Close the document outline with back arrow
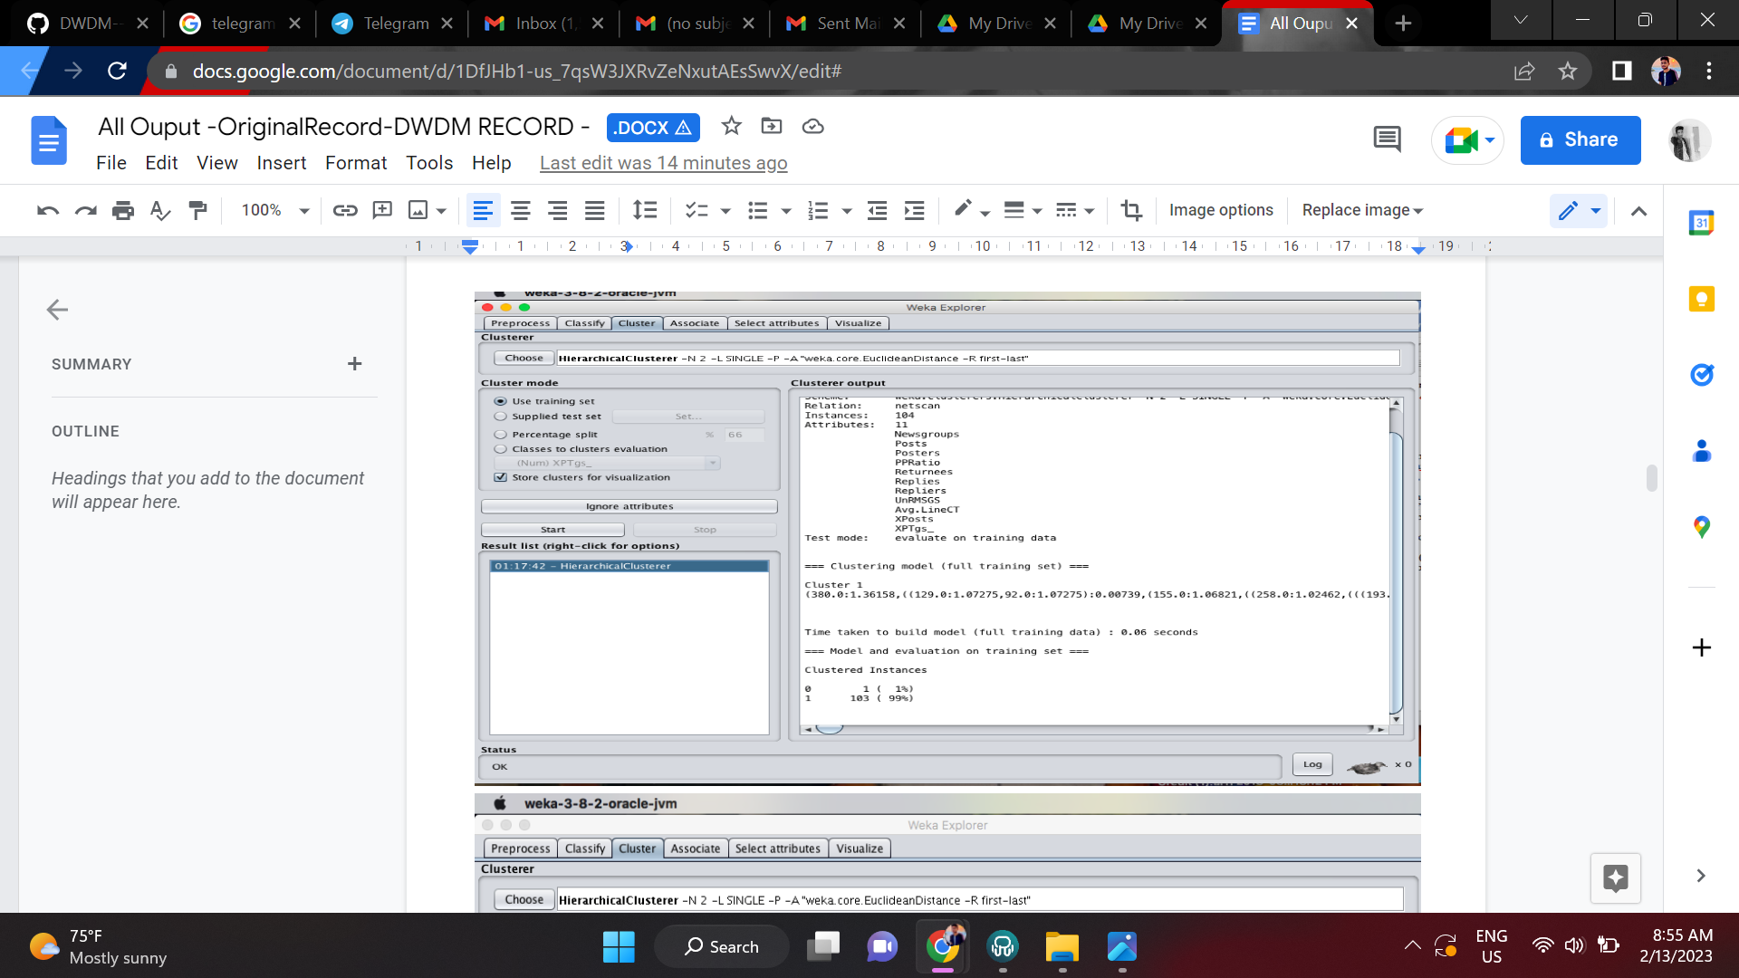This screenshot has width=1739, height=978. click(57, 310)
